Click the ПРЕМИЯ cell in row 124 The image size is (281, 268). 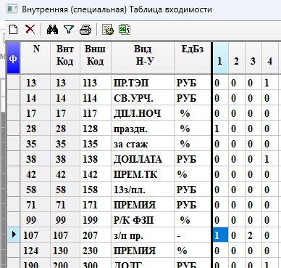pos(143,251)
